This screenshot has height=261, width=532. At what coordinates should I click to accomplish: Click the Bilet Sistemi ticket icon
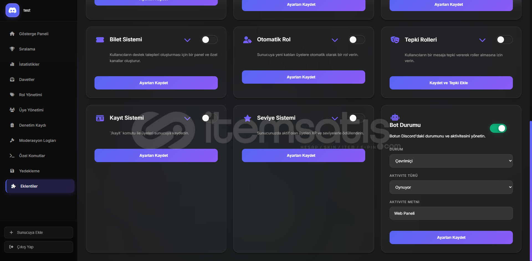pyautogui.click(x=100, y=40)
